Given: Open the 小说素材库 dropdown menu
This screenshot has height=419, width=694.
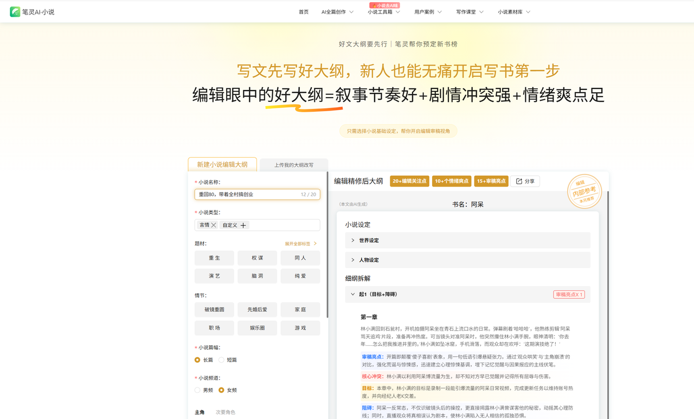Looking at the screenshot, I should pyautogui.click(x=514, y=12).
